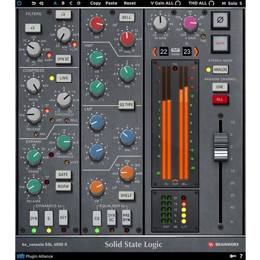Toggle the KEY dynamics button
This screenshot has height=260, width=260.
(x=63, y=218)
